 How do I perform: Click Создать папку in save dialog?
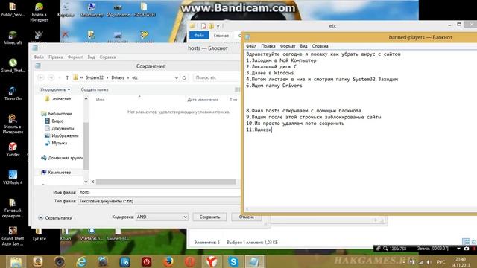[95, 89]
